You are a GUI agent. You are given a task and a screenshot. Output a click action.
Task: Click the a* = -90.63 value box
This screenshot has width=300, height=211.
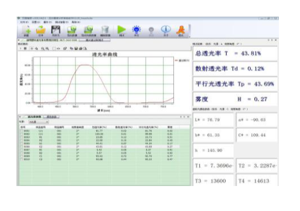coord(257,120)
